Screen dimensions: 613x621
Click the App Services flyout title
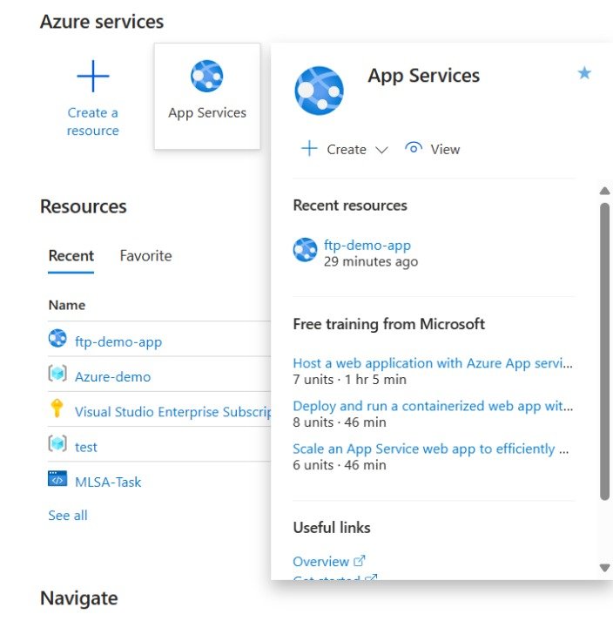point(423,76)
